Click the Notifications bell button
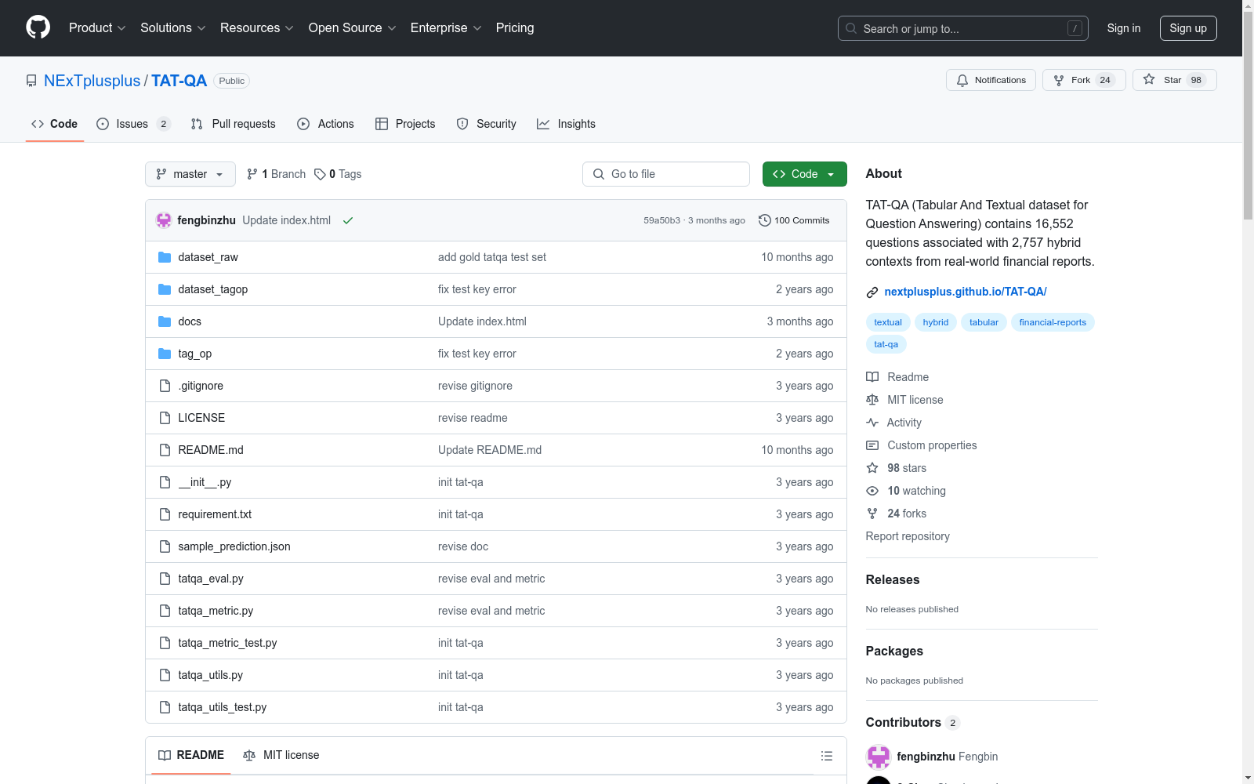 991,80
